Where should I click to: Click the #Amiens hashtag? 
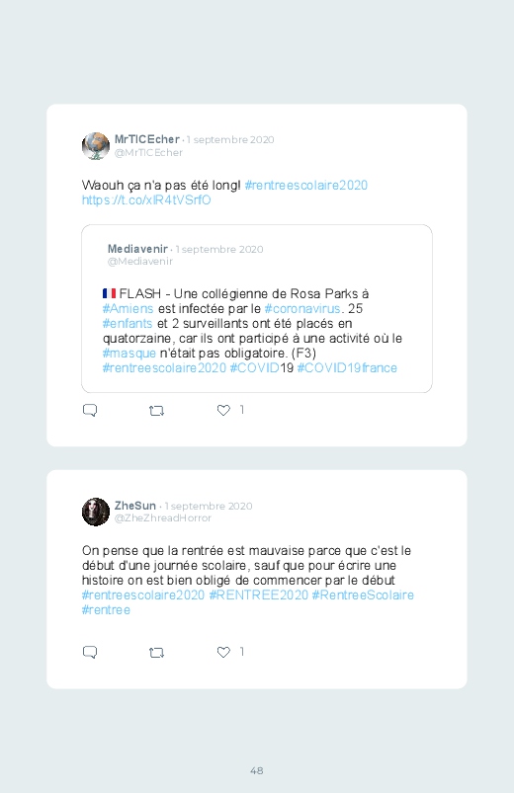pyautogui.click(x=128, y=308)
